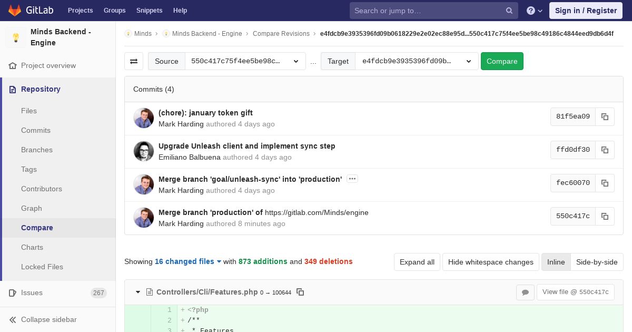Expand the 16 changed files list

188,261
